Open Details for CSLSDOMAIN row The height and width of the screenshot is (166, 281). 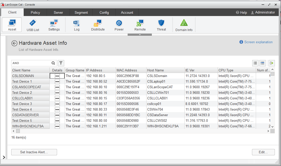coord(57,76)
